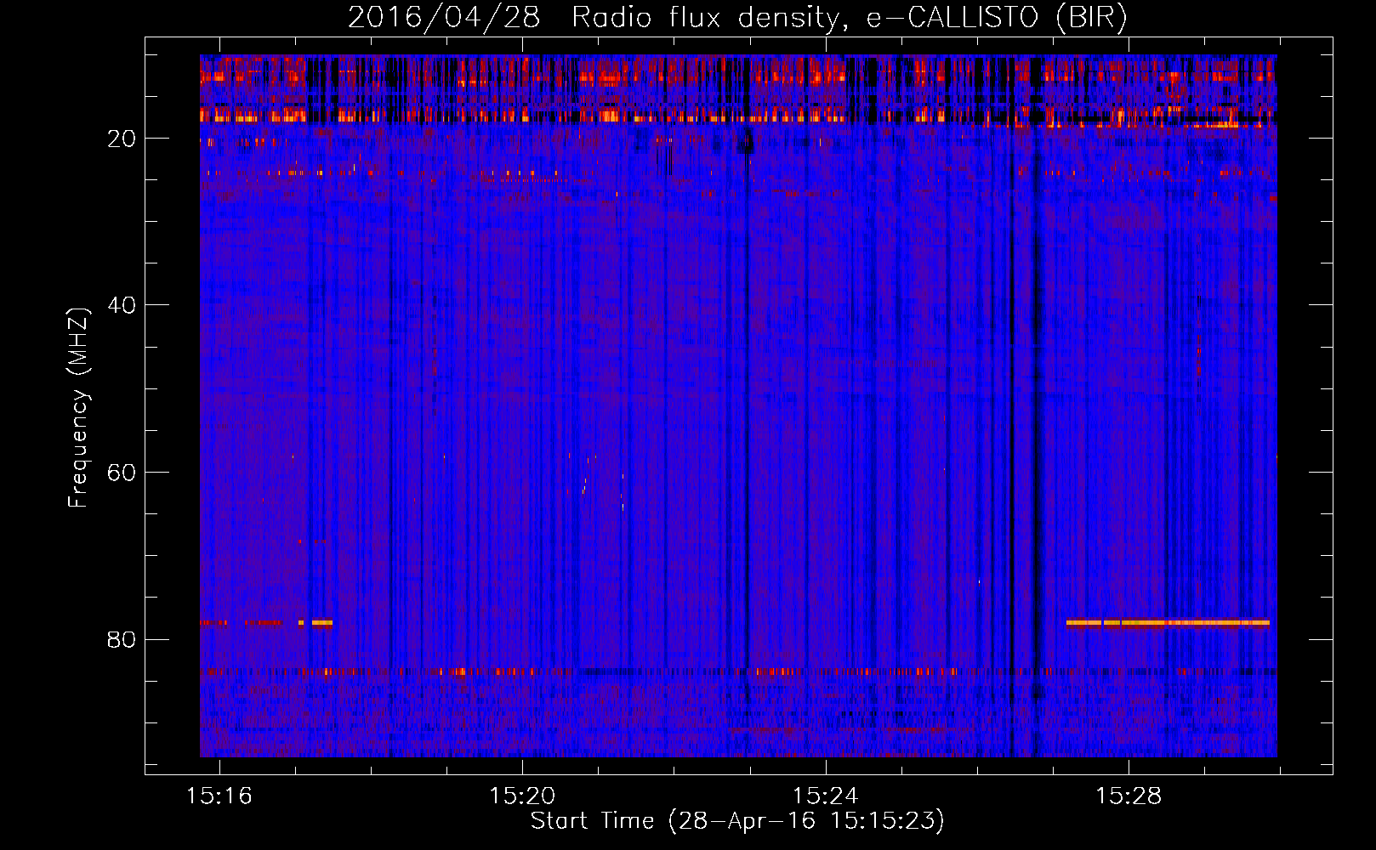Click the "Start Time (28-Apr-16 15:15:23)" axis label
The width and height of the screenshot is (1376, 850).
[737, 821]
